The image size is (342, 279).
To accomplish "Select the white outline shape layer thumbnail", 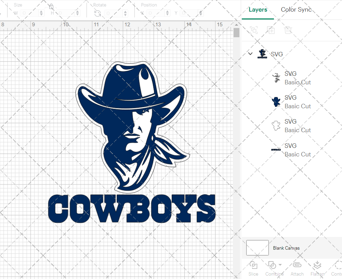I will (x=276, y=126).
